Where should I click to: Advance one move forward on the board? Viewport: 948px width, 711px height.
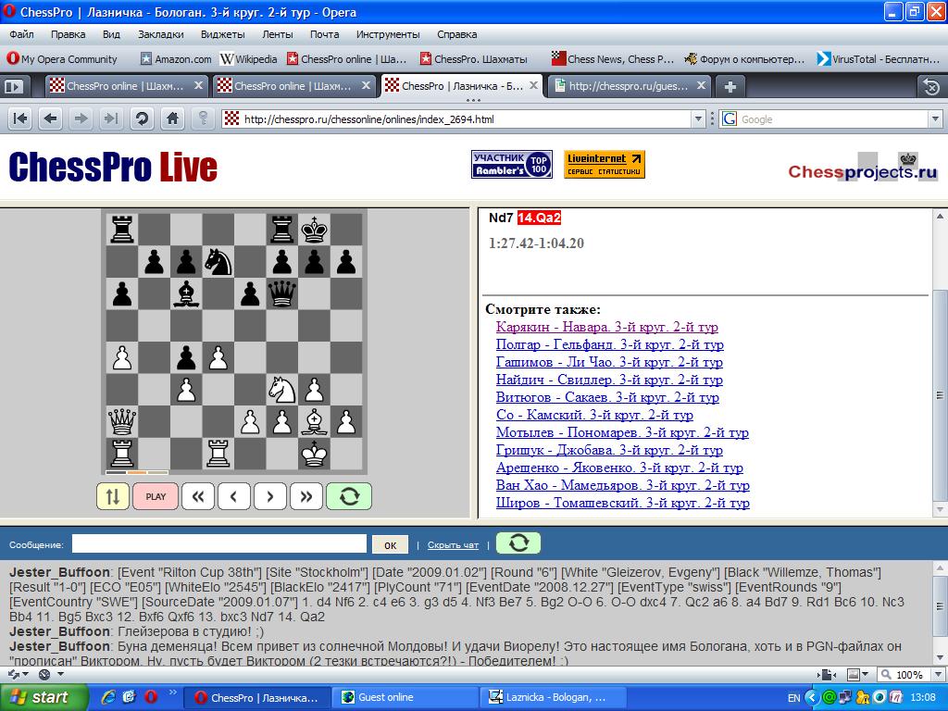point(269,496)
